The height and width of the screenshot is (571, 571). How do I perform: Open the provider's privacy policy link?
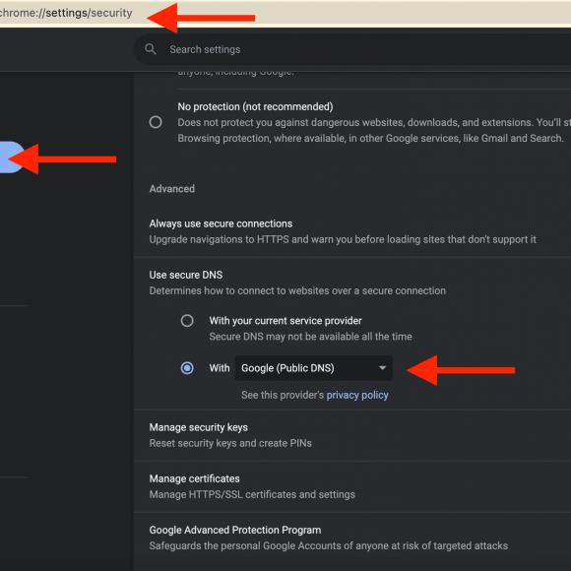[x=357, y=395]
